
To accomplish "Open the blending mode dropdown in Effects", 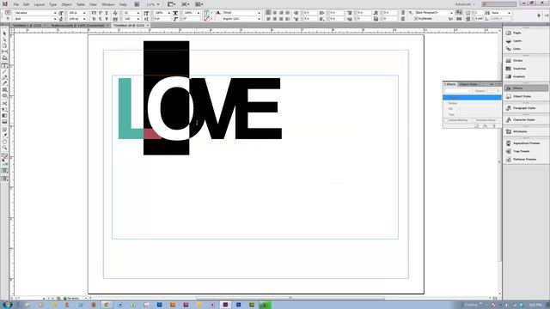I will coord(458,91).
